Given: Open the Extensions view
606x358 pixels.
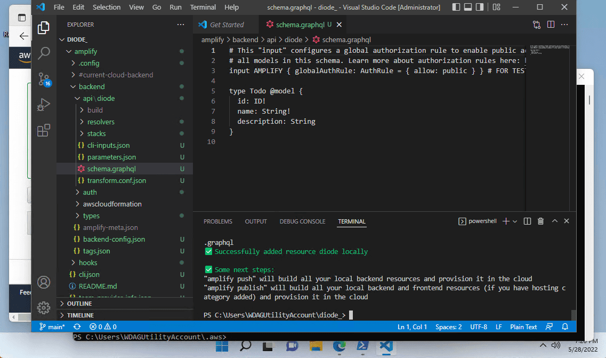Looking at the screenshot, I should coord(44,130).
